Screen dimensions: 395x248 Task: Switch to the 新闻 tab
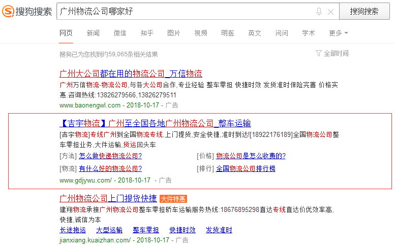(93, 33)
